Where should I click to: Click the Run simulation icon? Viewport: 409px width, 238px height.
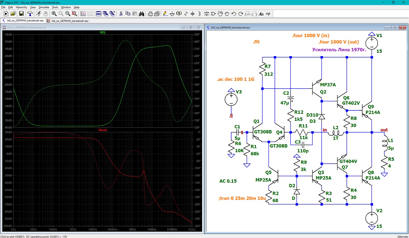pyautogui.click(x=38, y=14)
